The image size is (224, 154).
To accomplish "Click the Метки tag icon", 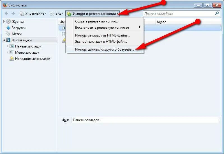I will pyautogui.click(x=8, y=34).
